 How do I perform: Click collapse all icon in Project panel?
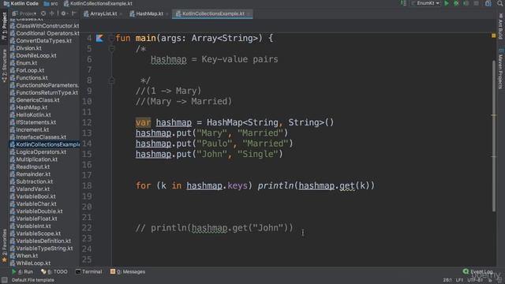click(52, 13)
